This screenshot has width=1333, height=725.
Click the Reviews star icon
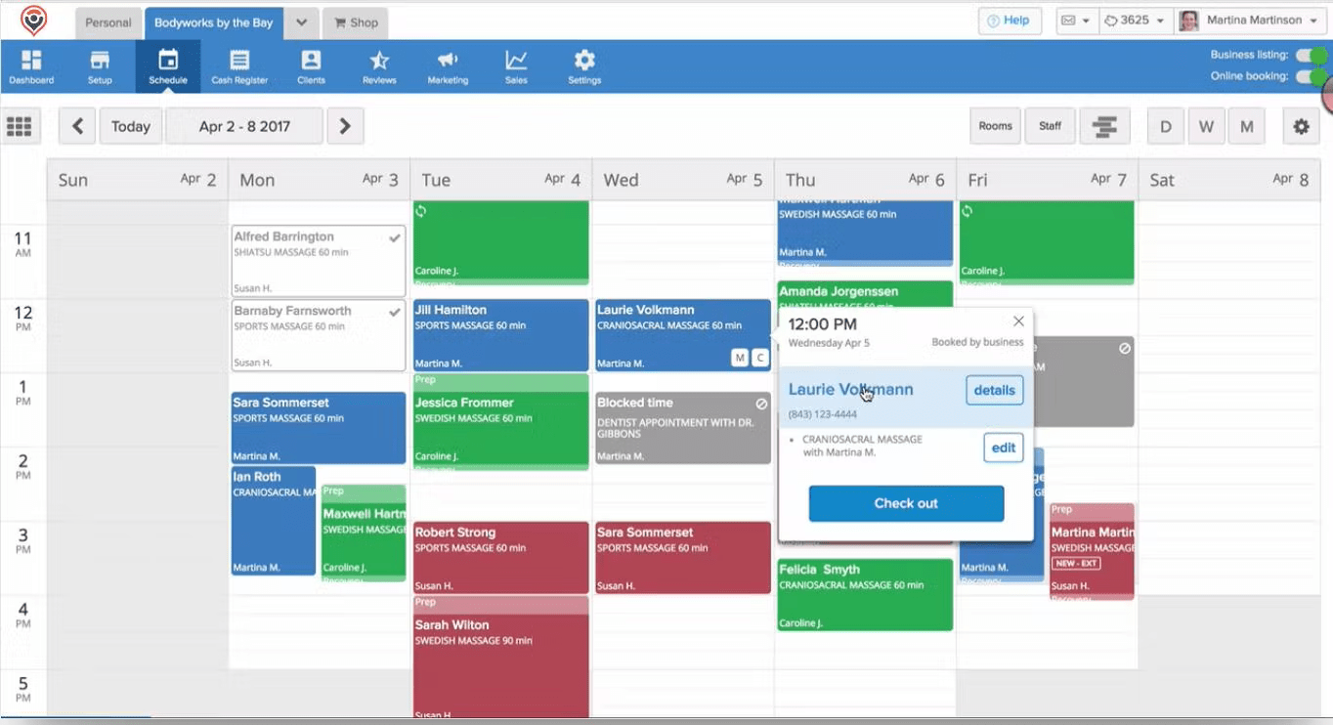point(379,65)
